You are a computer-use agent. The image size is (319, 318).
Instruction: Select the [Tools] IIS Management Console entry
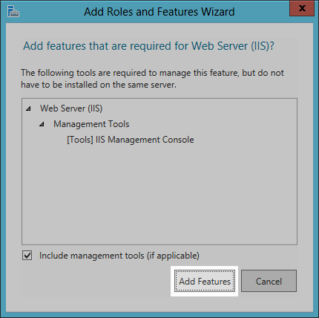[x=131, y=140]
